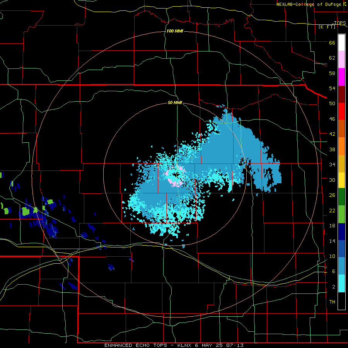This screenshot has width=348, height=348.
Task: Click the light pink 62 kft legend swatch
Action: click(x=341, y=60)
